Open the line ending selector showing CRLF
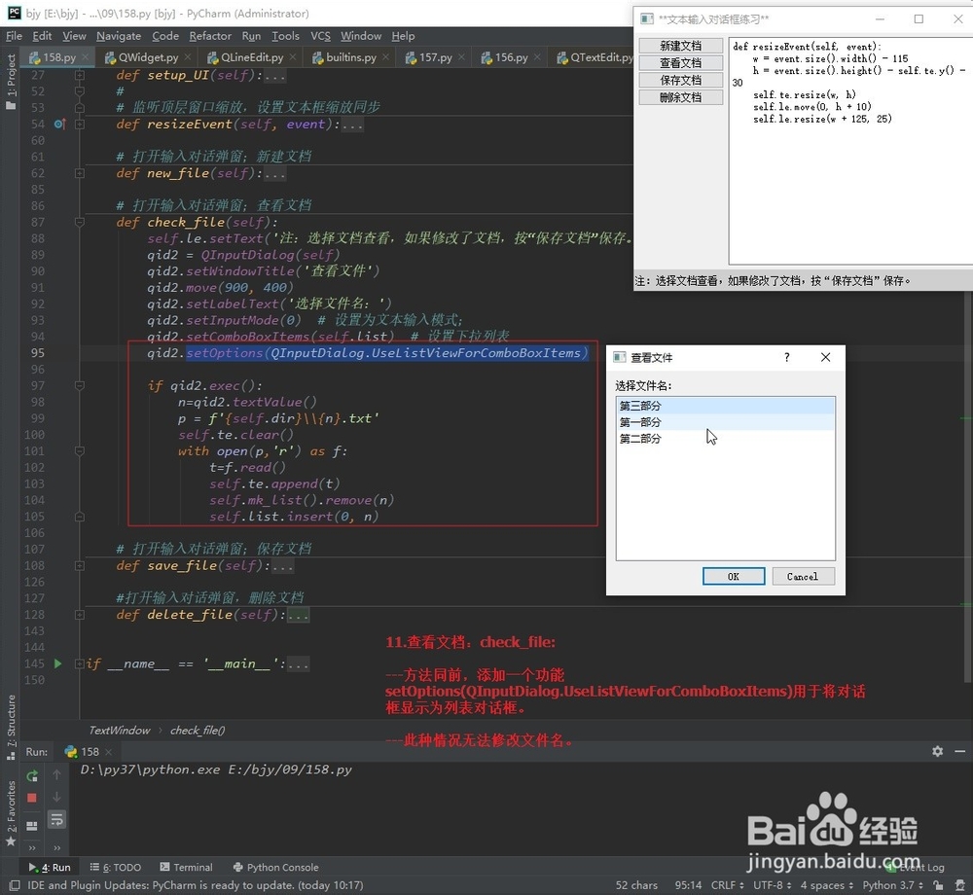Viewport: 973px width, 895px height. tap(727, 885)
